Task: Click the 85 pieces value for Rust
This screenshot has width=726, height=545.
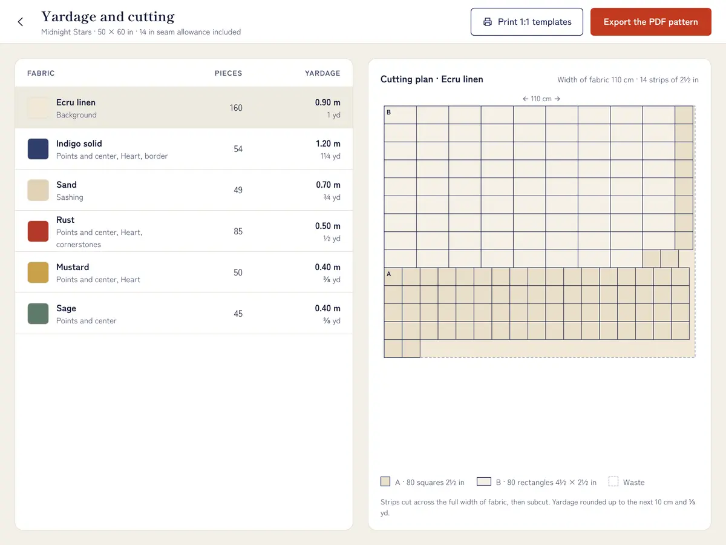Action: pyautogui.click(x=238, y=231)
